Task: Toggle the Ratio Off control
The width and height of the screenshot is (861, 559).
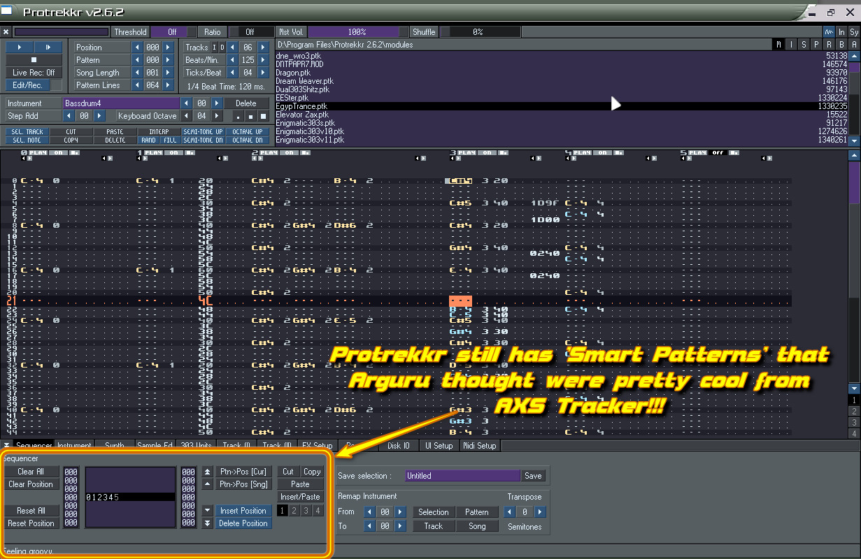Action: click(250, 32)
